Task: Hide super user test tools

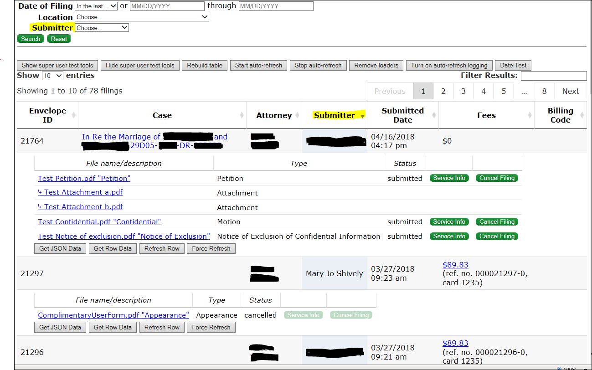Action: click(140, 65)
